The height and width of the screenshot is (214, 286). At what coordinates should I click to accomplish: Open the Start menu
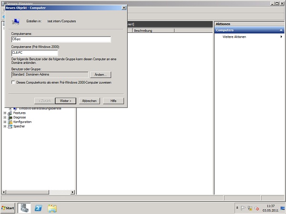coord(8,208)
